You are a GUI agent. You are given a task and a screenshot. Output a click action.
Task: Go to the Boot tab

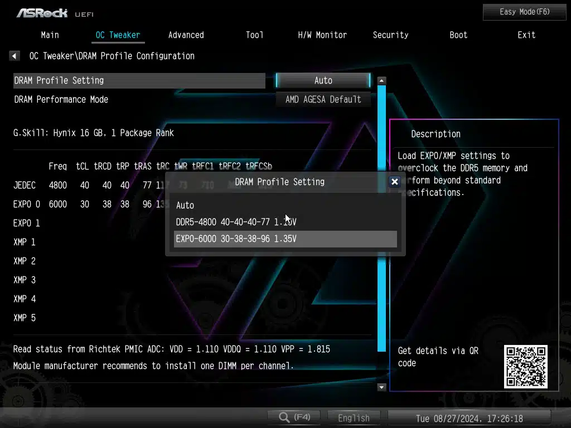[458, 35]
